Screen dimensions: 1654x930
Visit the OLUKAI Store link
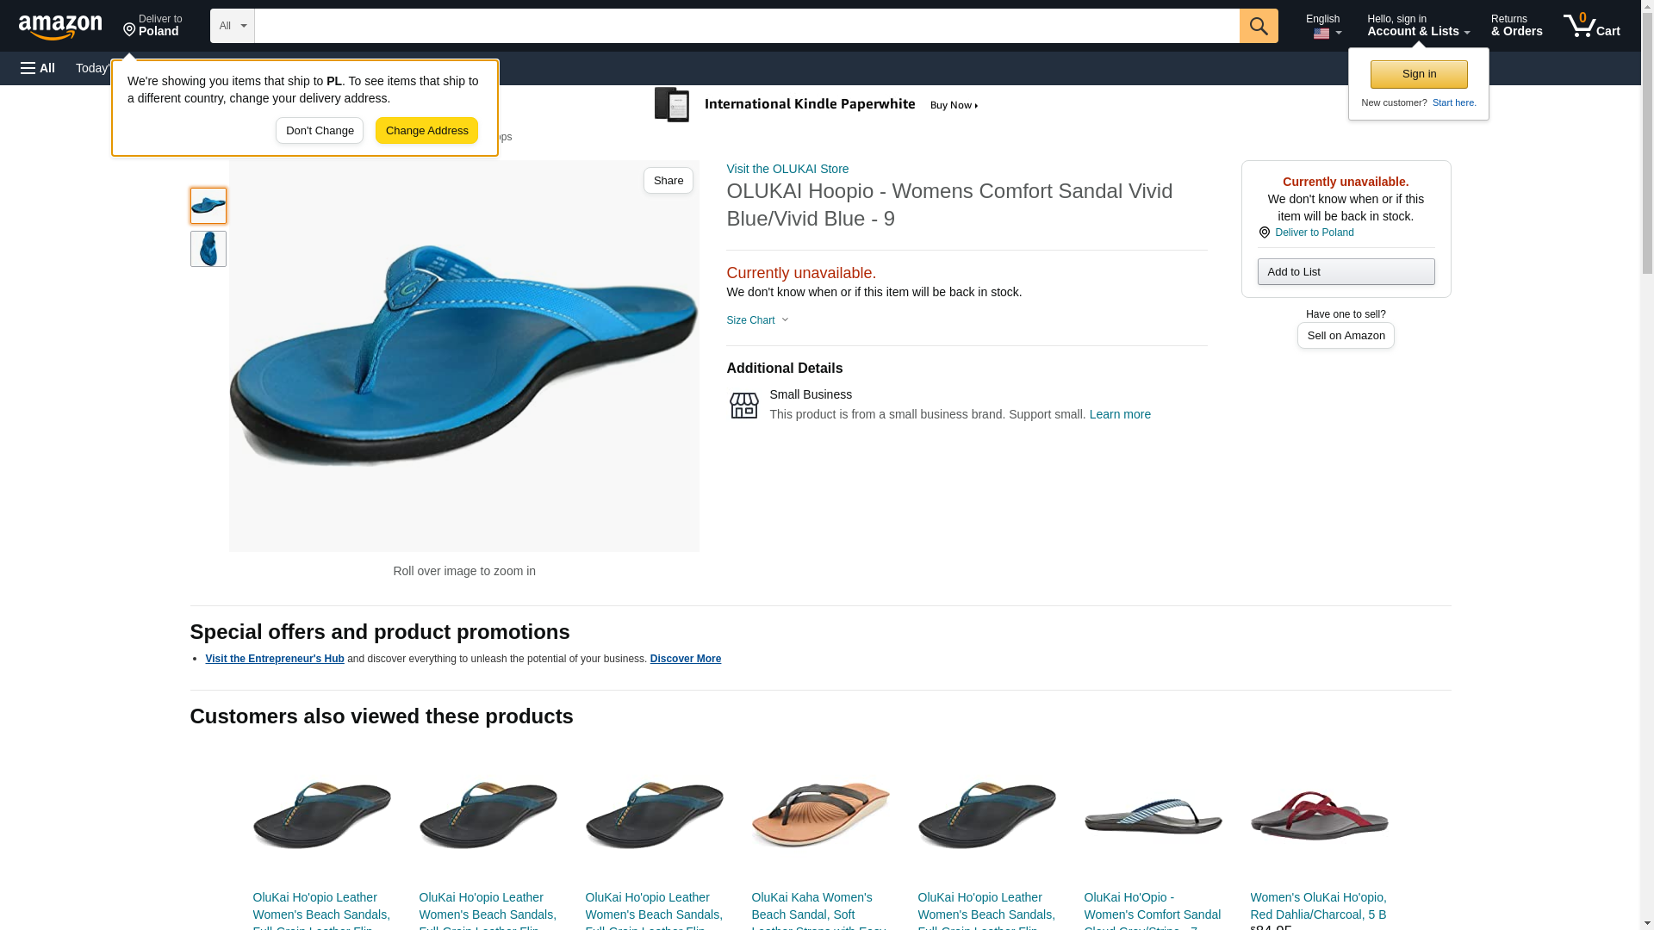pyautogui.click(x=787, y=169)
